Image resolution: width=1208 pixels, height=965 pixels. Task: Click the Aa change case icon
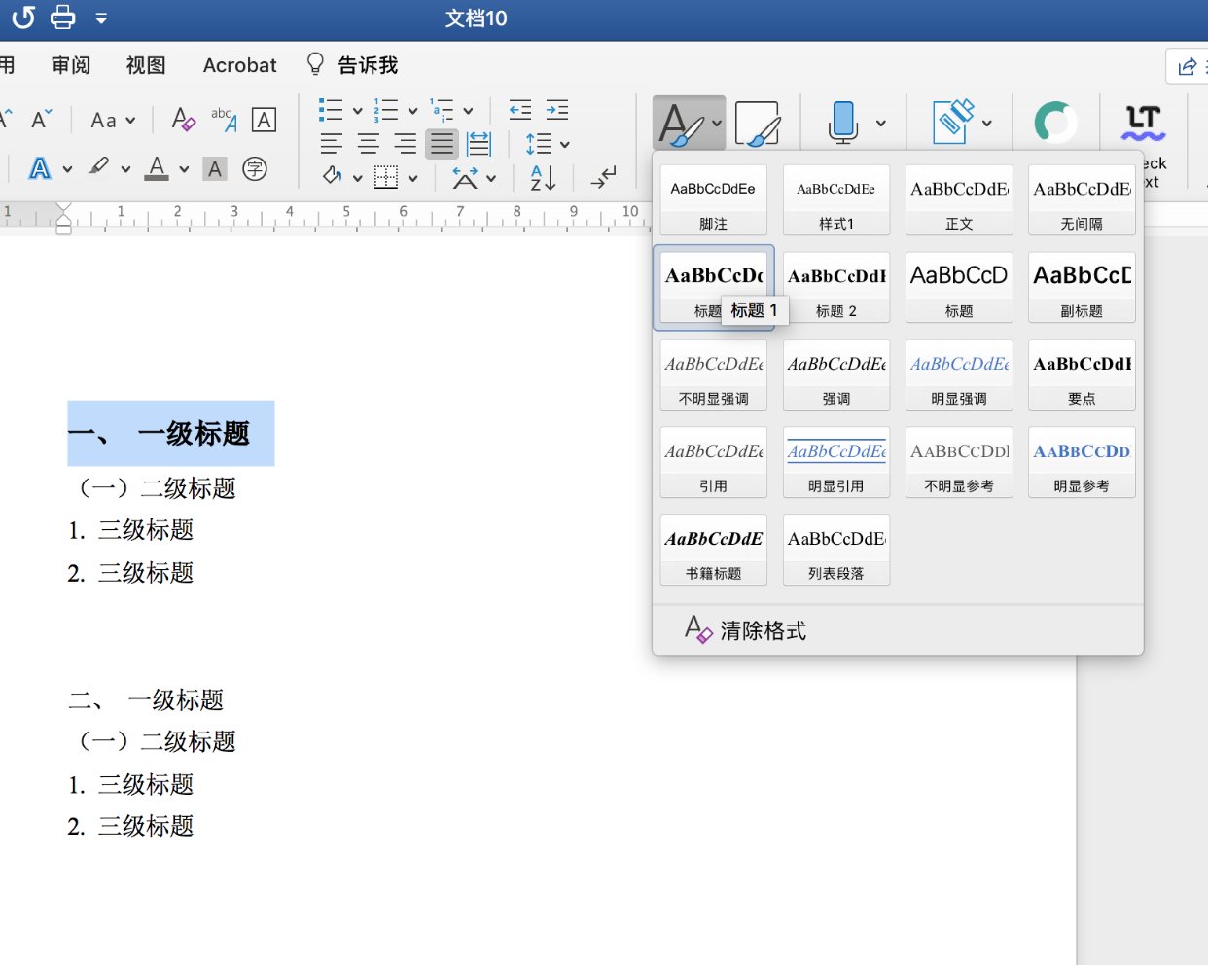coord(103,121)
